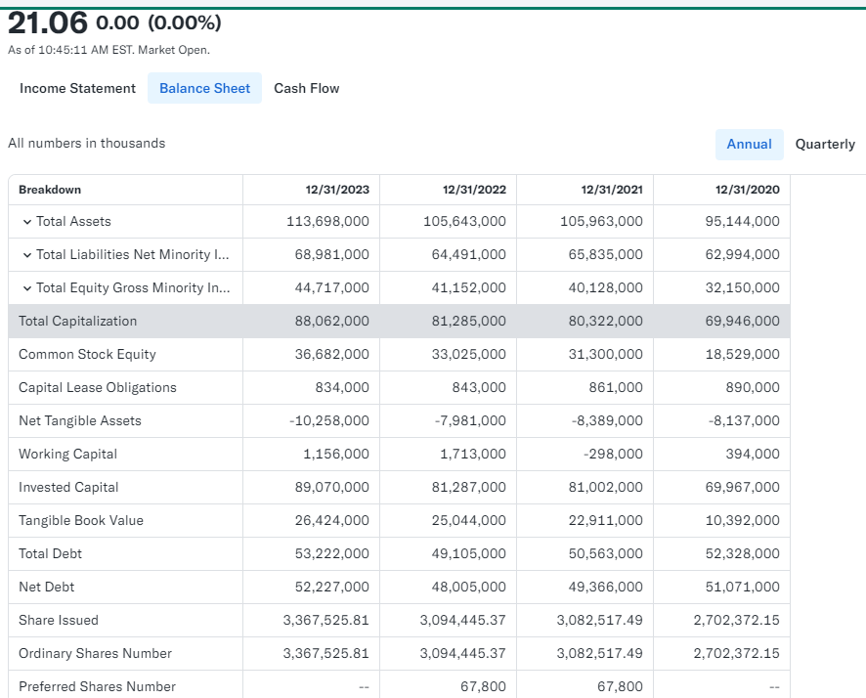Click Working Capital value -298,000
The width and height of the screenshot is (866, 698).
(x=613, y=454)
